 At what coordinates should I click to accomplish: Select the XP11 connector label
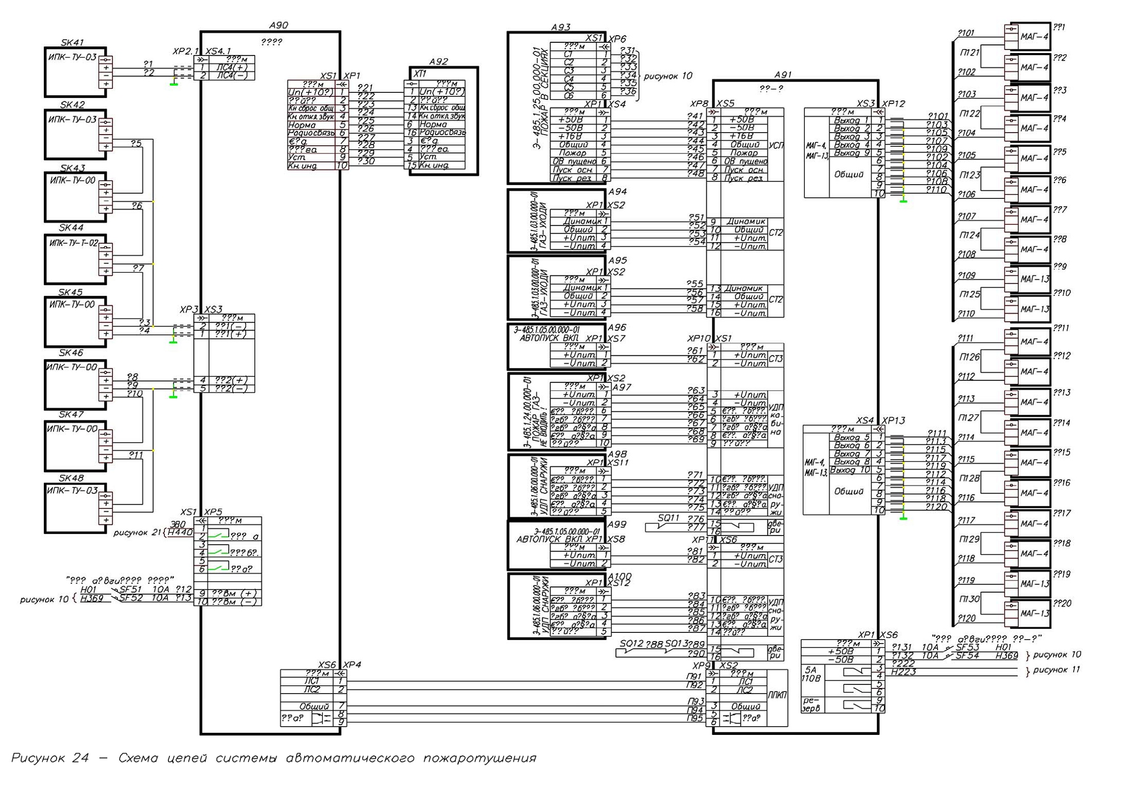703,540
